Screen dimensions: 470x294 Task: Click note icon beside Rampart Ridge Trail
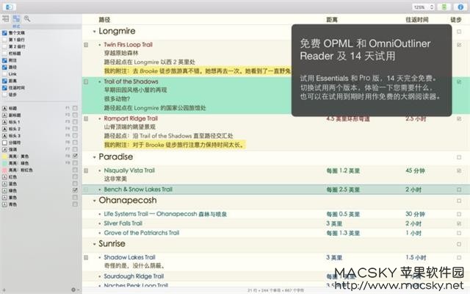click(86, 118)
